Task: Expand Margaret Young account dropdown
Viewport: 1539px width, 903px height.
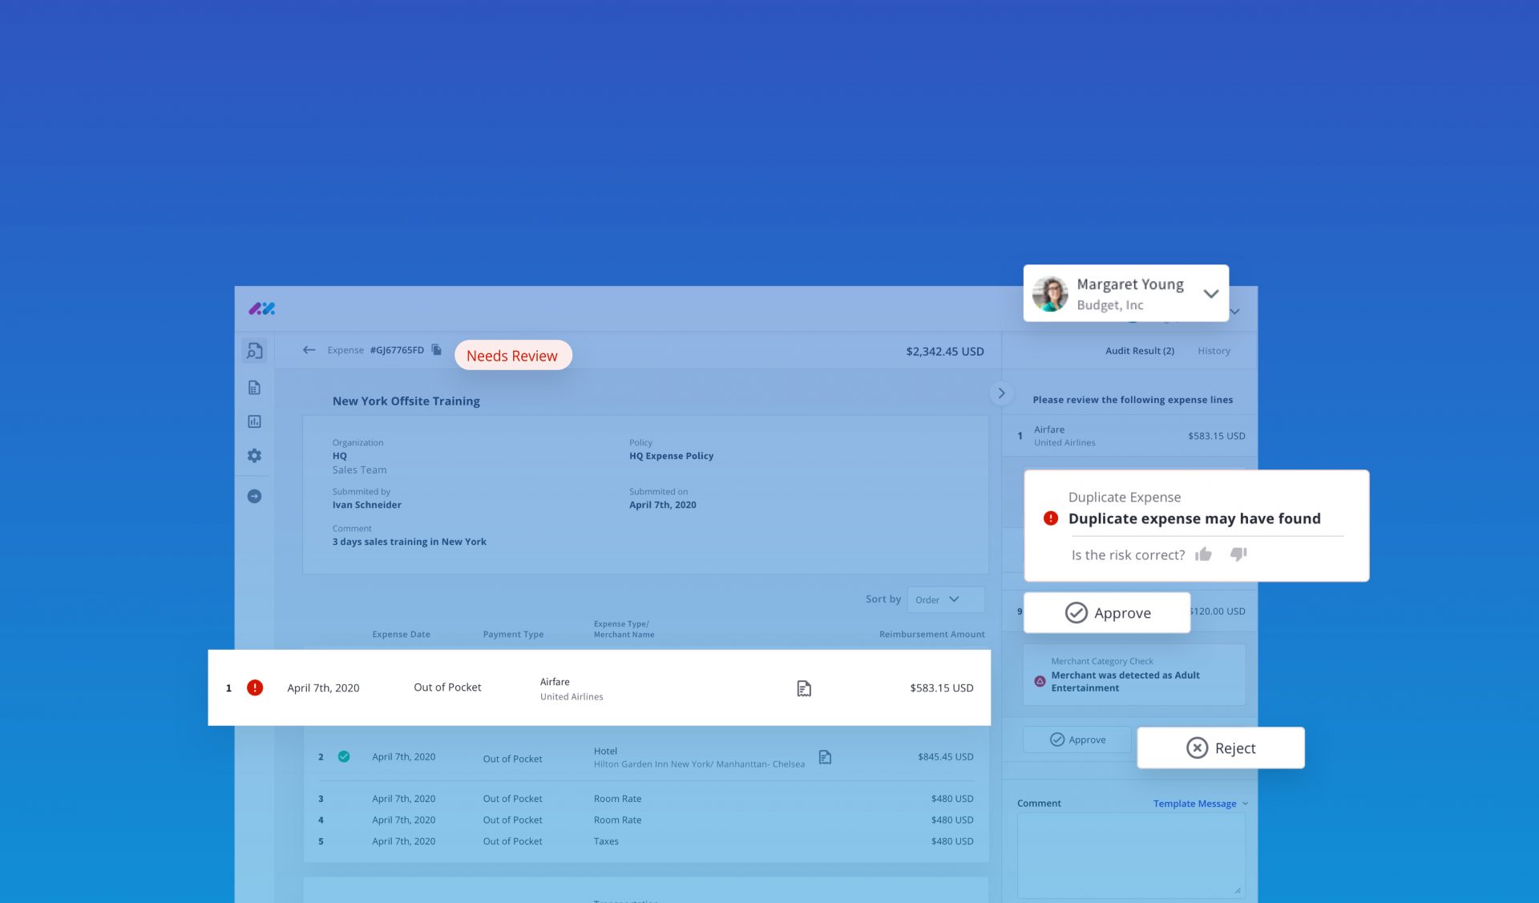Action: pos(1211,293)
